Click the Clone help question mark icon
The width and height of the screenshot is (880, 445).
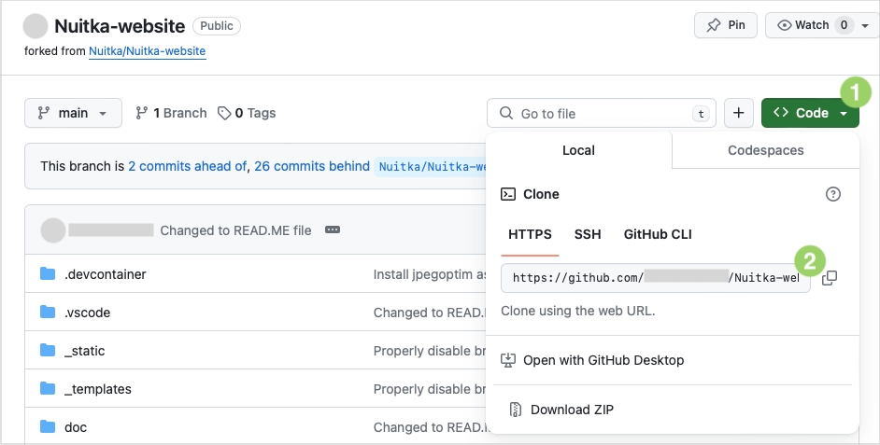point(833,194)
